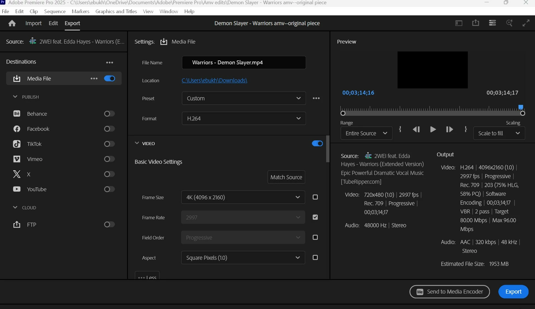Turn off the VIDEO export toggle
The height and width of the screenshot is (309, 535).
tap(317, 143)
